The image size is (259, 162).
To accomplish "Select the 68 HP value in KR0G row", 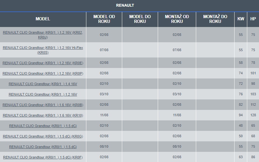I will [253, 136].
